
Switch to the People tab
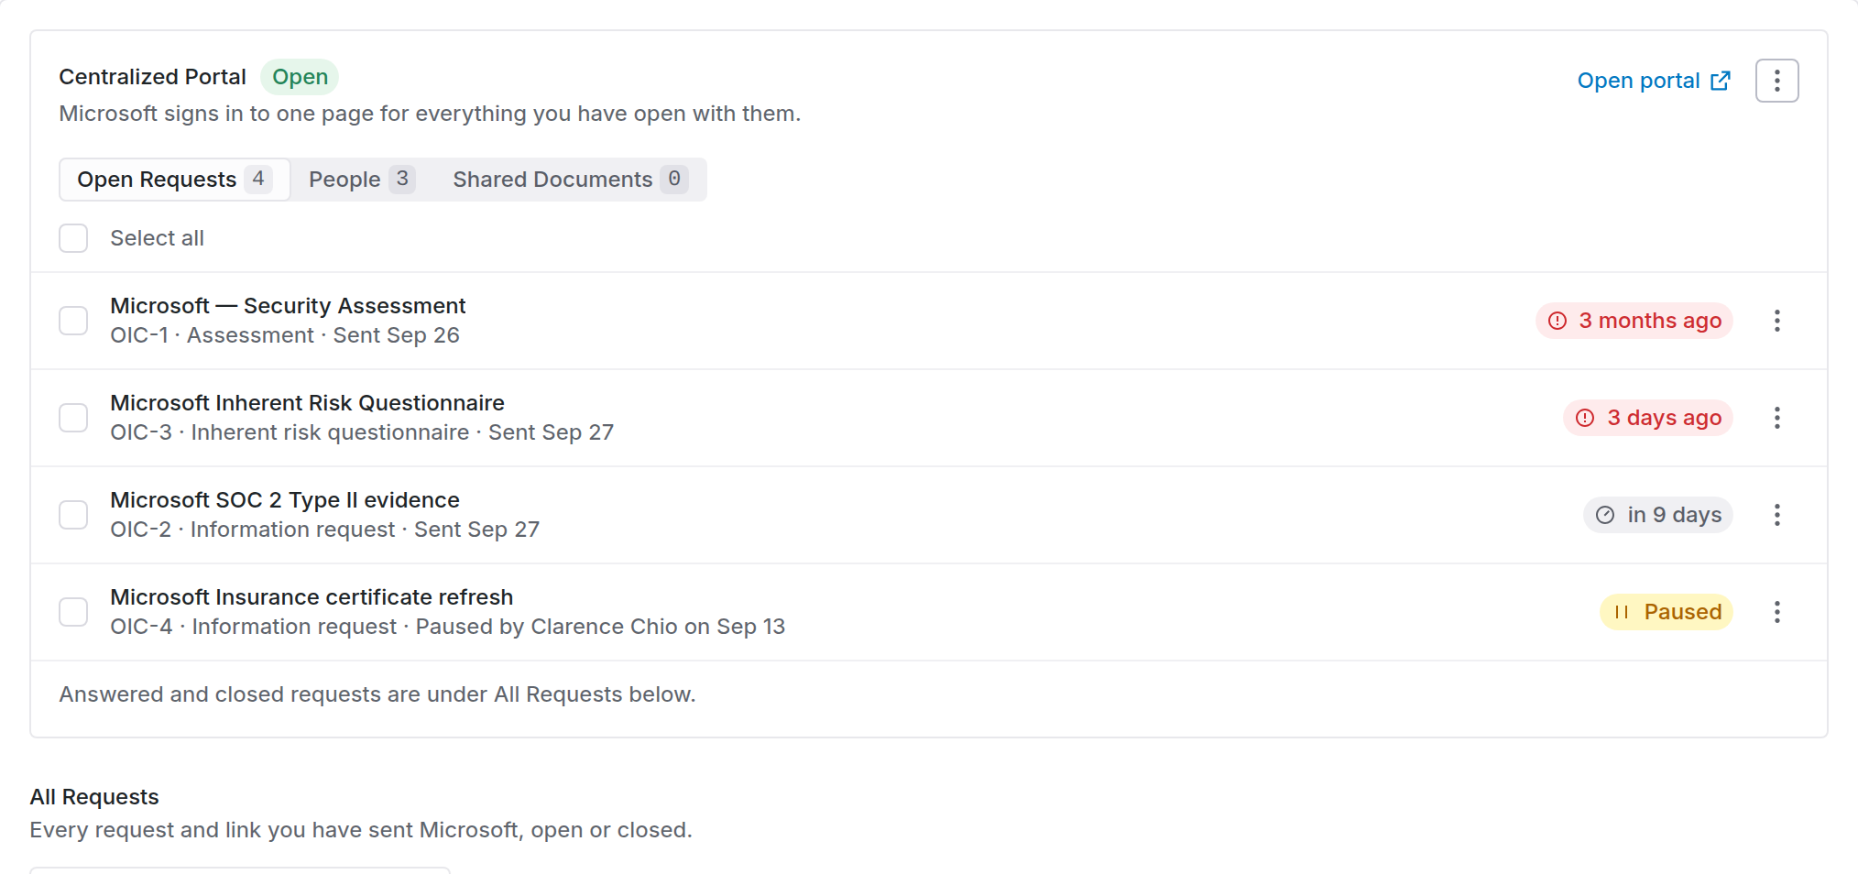(x=361, y=180)
